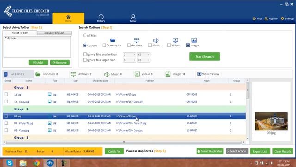Click the 09.jpg preview thumbnail
Screen dimensions: 296x167
click(x=271, y=121)
